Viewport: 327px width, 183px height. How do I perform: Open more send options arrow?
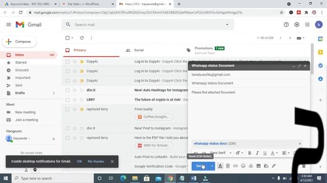(212, 166)
